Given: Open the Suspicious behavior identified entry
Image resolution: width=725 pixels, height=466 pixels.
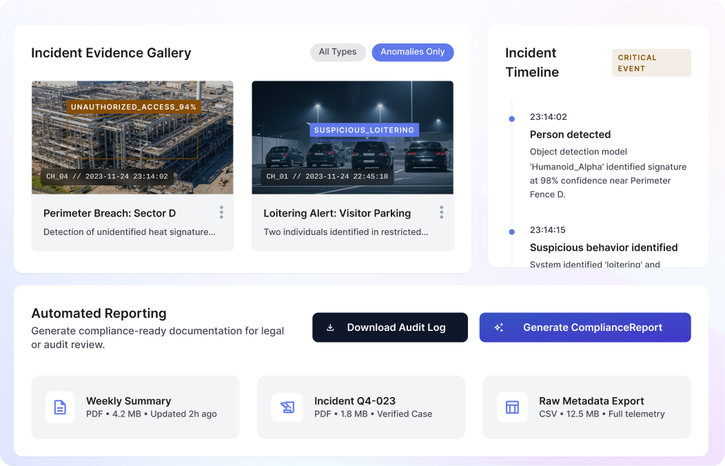Looking at the screenshot, I should click(603, 247).
